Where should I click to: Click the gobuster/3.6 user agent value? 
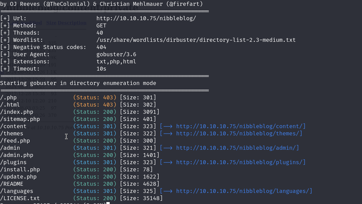[116, 55]
